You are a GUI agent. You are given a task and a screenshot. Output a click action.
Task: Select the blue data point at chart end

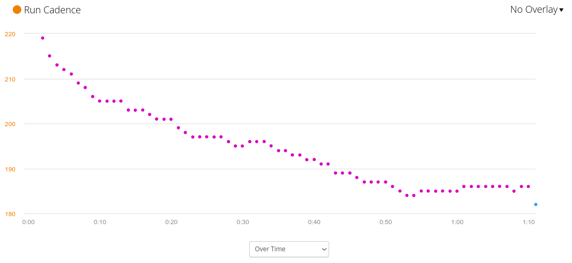point(536,204)
